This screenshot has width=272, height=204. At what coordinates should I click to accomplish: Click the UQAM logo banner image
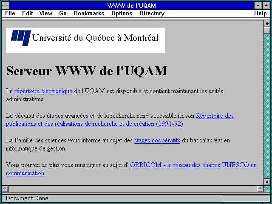pos(85,40)
